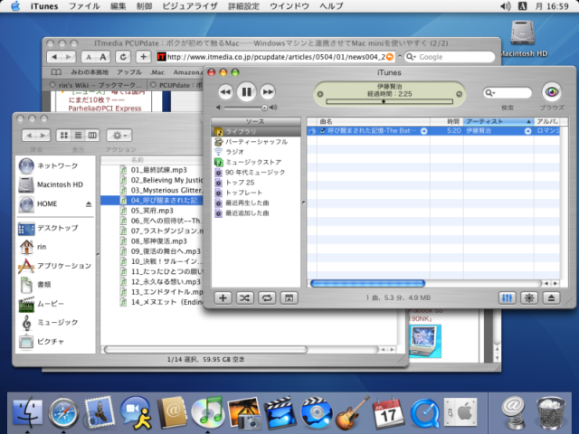
Task: Open the 制御 menu
Action: [x=144, y=6]
